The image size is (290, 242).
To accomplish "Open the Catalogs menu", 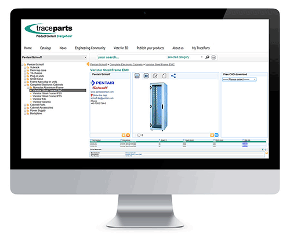I will tap(46, 48).
